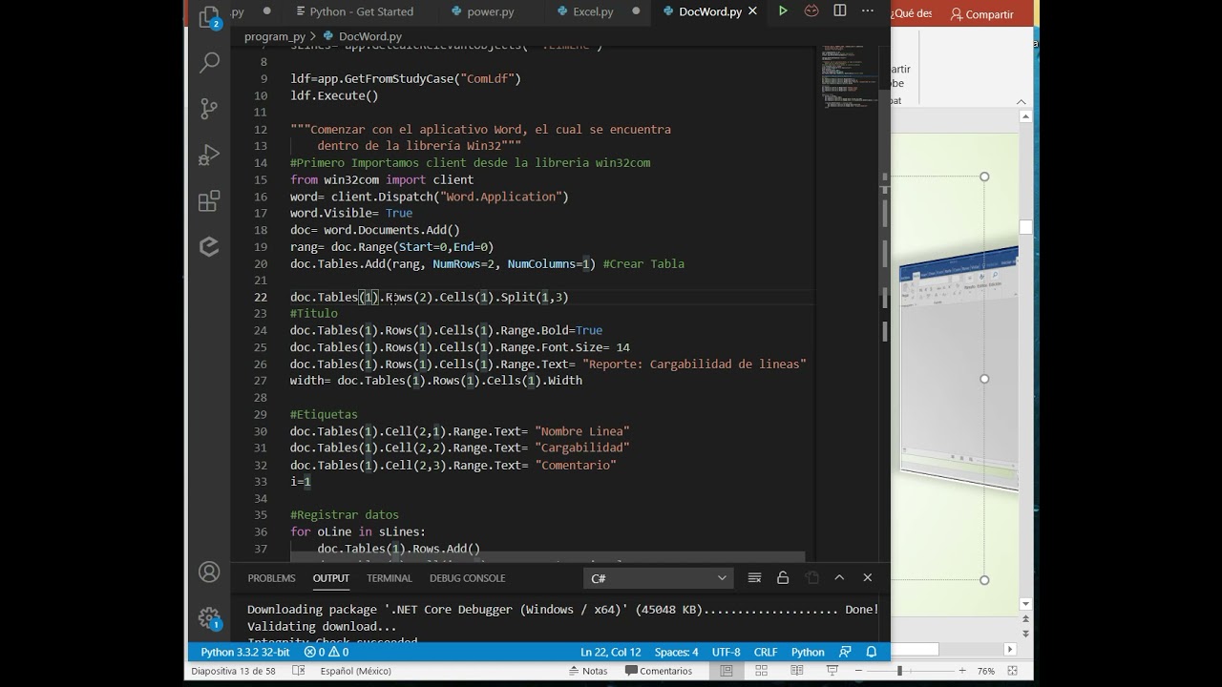Change the UTF-8 file encoding
This screenshot has width=1222, height=687.
point(726,653)
